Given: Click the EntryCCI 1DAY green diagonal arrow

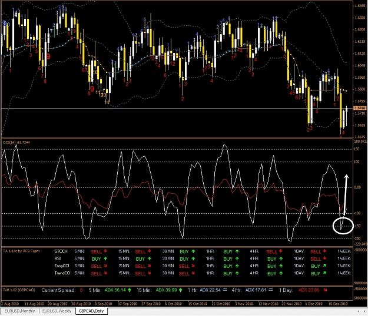Looking at the screenshot, I should pyautogui.click(x=324, y=266).
